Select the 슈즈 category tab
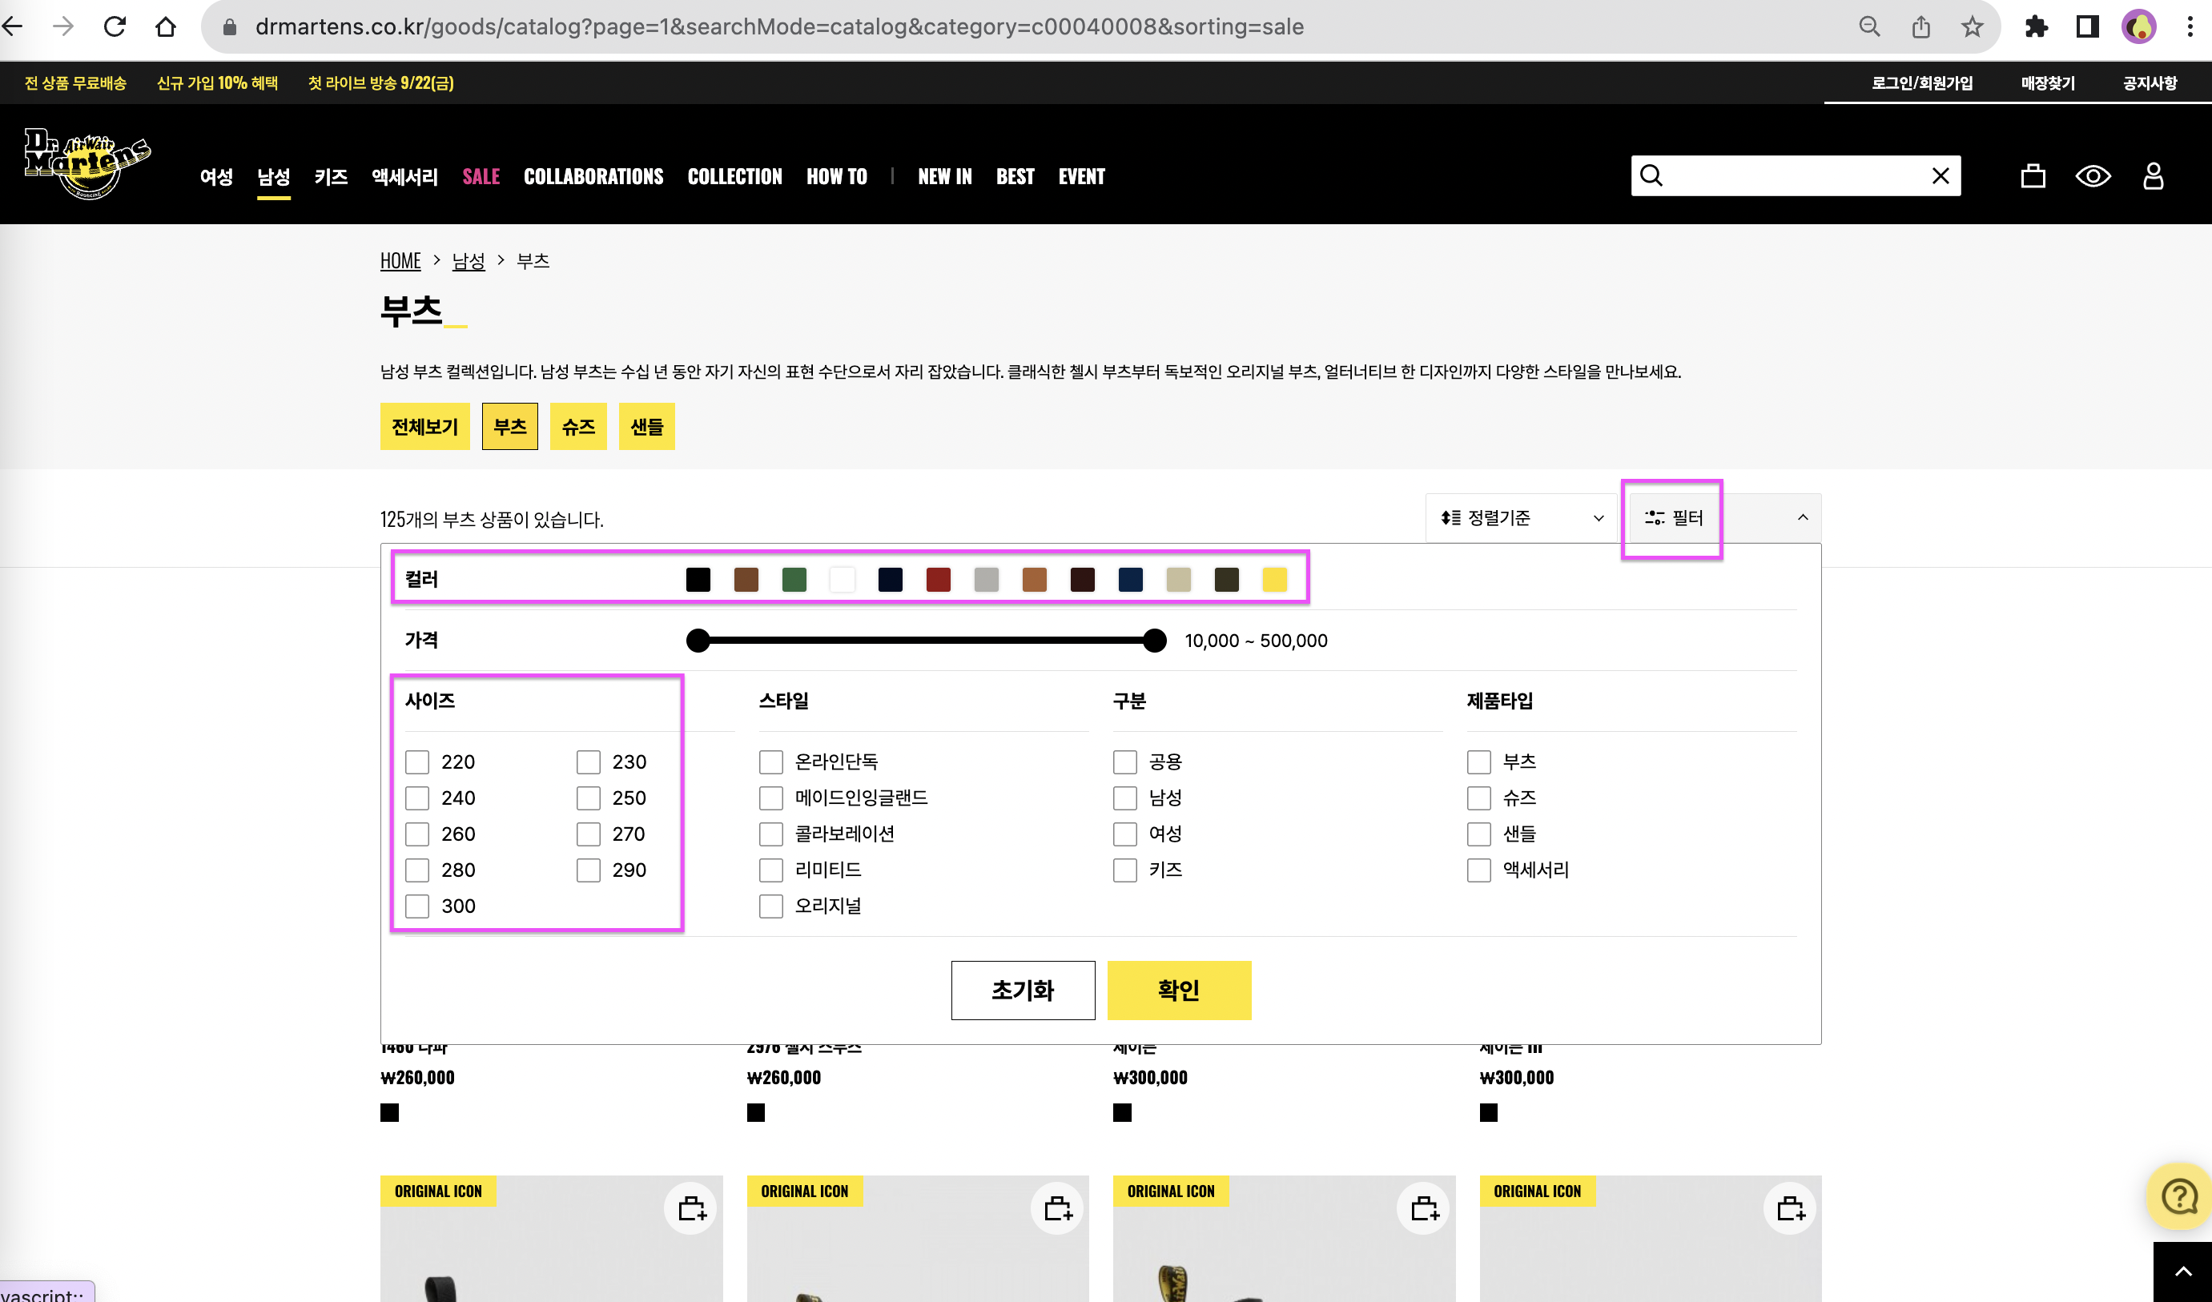The image size is (2212, 1302). click(577, 427)
